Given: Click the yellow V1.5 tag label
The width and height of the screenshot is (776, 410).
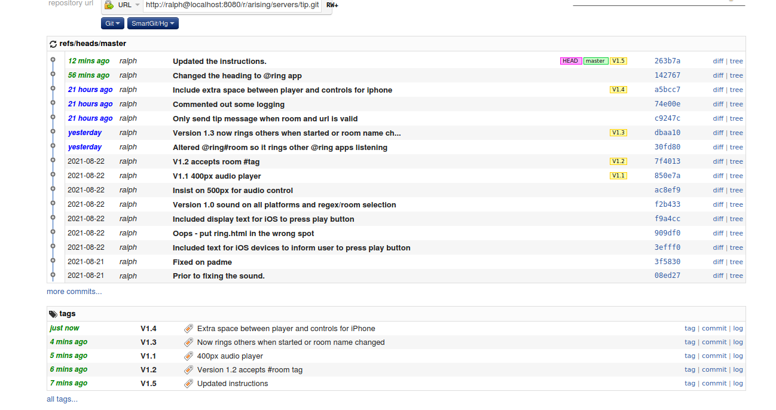Looking at the screenshot, I should point(618,61).
